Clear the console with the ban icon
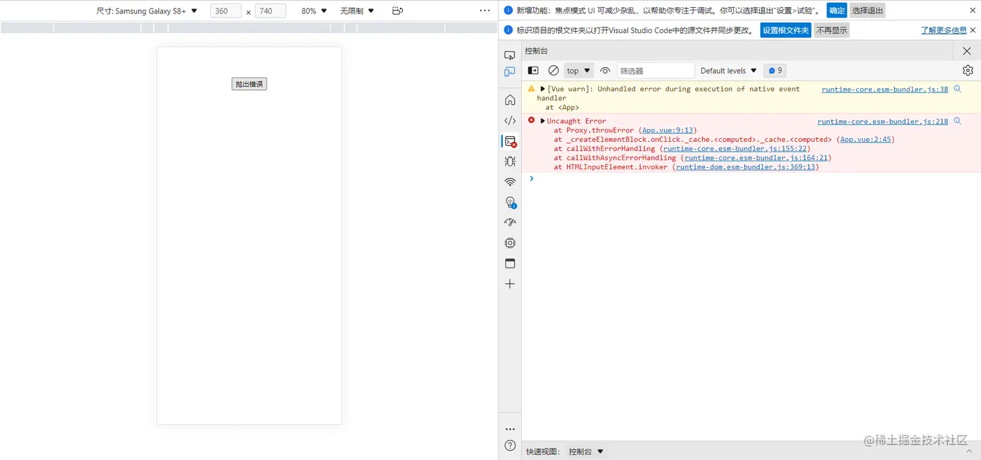The image size is (981, 460). tap(553, 71)
